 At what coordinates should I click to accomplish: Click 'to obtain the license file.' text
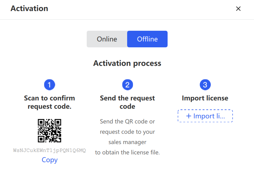(127, 152)
